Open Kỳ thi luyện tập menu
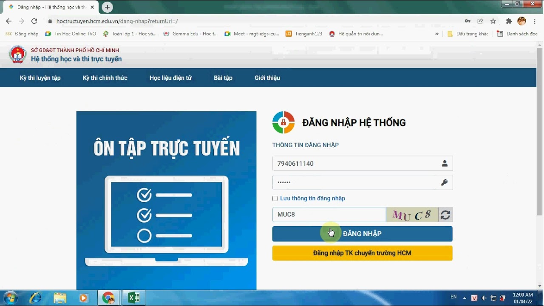544x306 pixels. pos(40,78)
